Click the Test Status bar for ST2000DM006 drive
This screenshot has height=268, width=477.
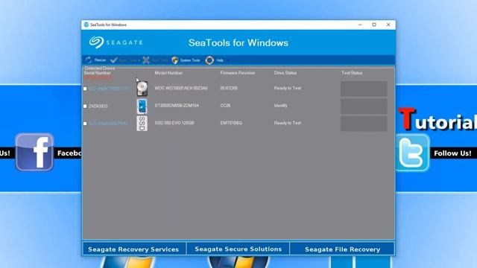364,106
